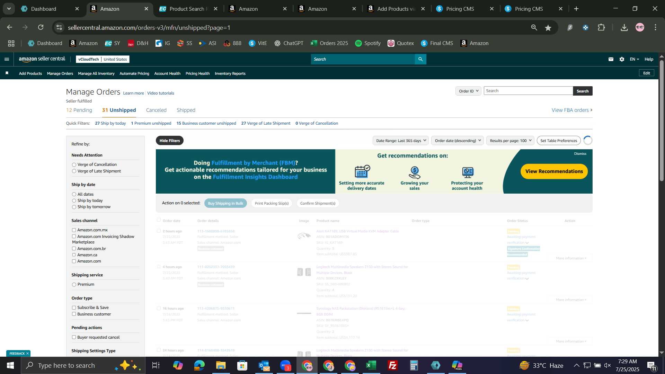This screenshot has width=665, height=374.
Task: Open the browser zoom magnifier icon
Action: pos(534,27)
